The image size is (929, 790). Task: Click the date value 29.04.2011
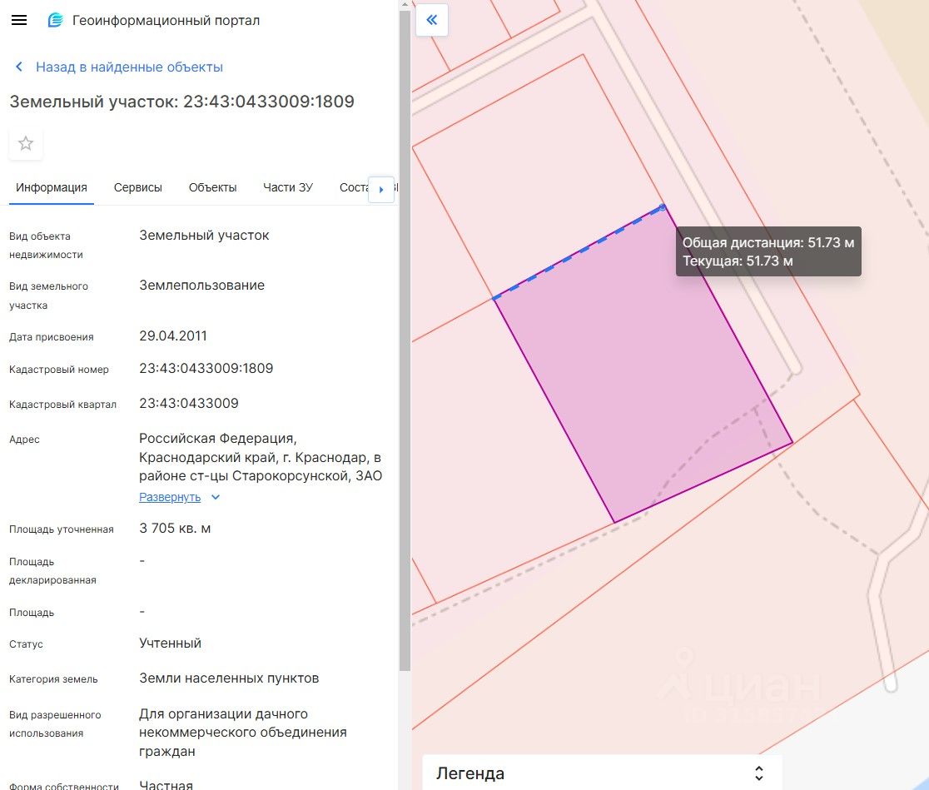pyautogui.click(x=173, y=336)
